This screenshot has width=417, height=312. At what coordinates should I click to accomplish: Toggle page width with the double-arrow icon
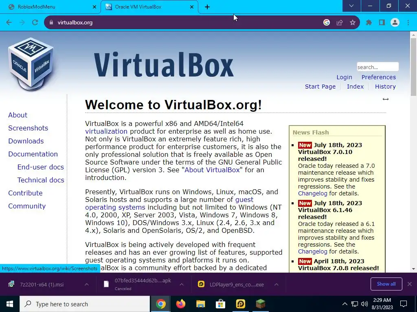click(386, 99)
